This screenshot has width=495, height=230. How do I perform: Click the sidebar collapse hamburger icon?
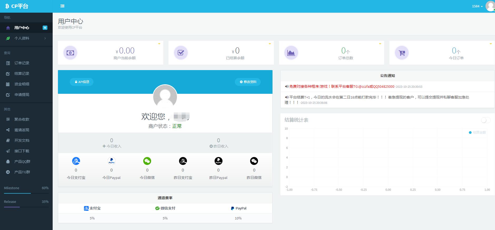pyautogui.click(x=62, y=6)
